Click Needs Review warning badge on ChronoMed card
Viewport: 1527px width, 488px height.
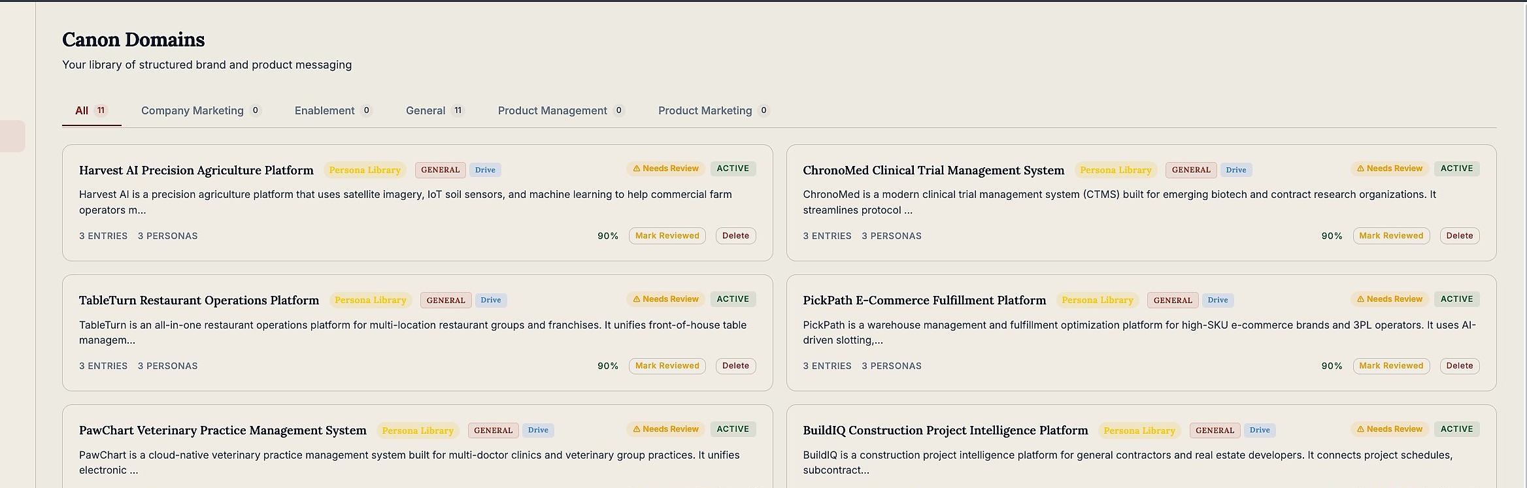click(x=1390, y=169)
